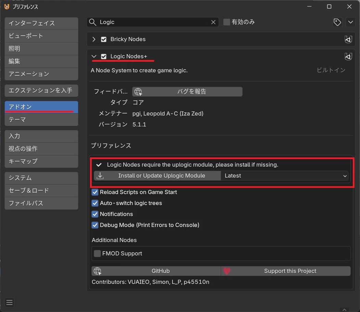The width and height of the screenshot is (360, 312).
Task: Click the collapse arrow at bottom right
Action: point(344,310)
